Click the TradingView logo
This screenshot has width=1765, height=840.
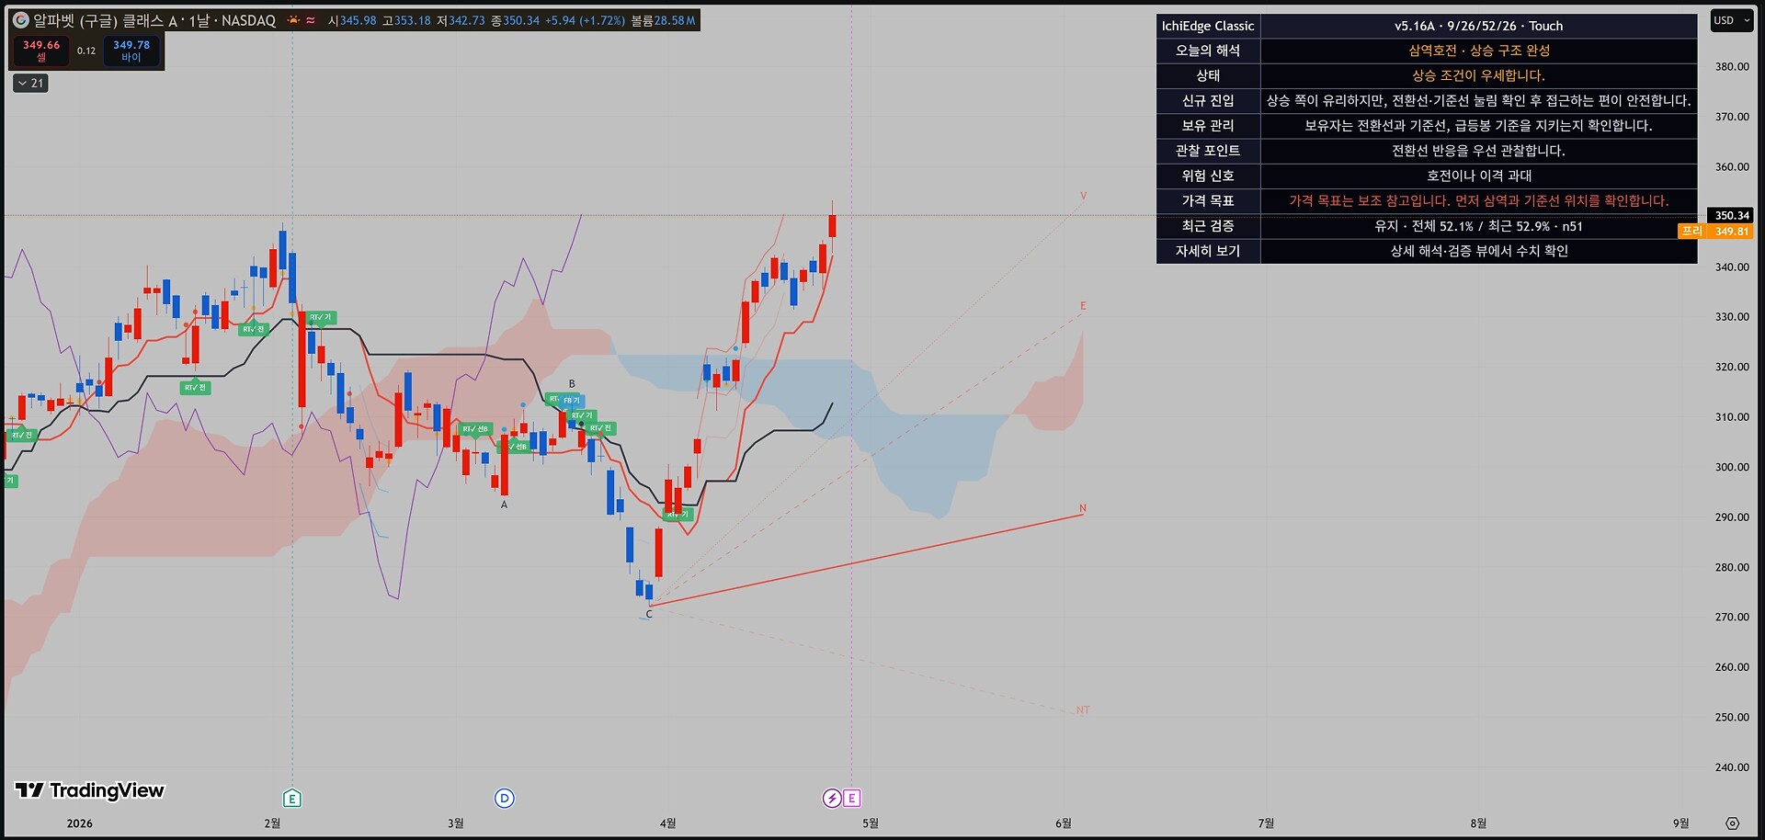(x=89, y=790)
